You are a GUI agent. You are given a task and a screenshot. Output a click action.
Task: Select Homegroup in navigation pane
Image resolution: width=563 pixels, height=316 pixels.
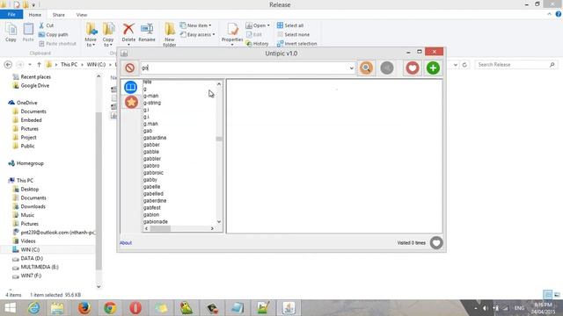click(x=30, y=163)
